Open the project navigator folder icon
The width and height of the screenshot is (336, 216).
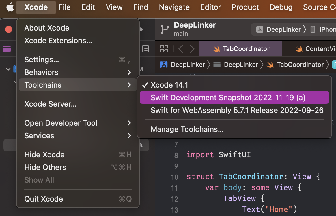(x=7, y=49)
